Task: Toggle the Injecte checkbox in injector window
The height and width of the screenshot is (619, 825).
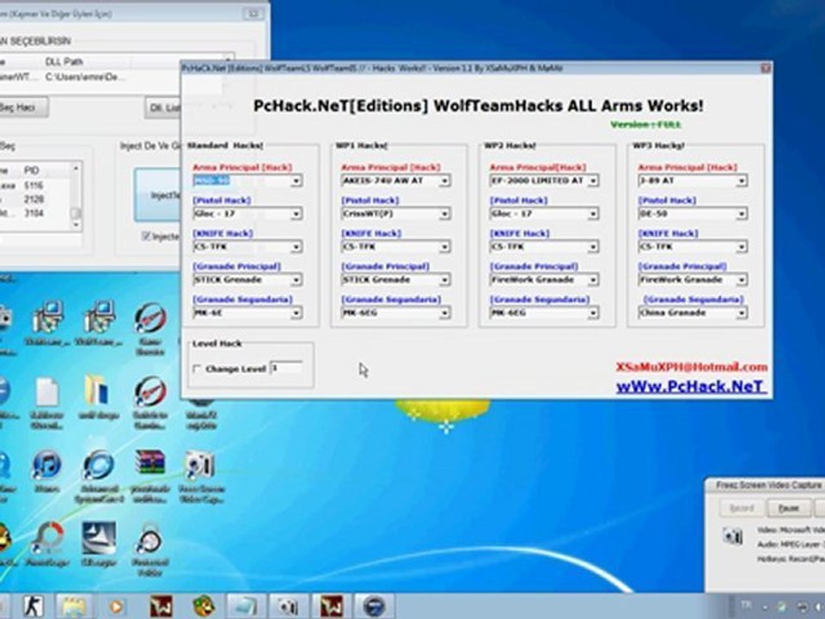Action: click(x=147, y=236)
